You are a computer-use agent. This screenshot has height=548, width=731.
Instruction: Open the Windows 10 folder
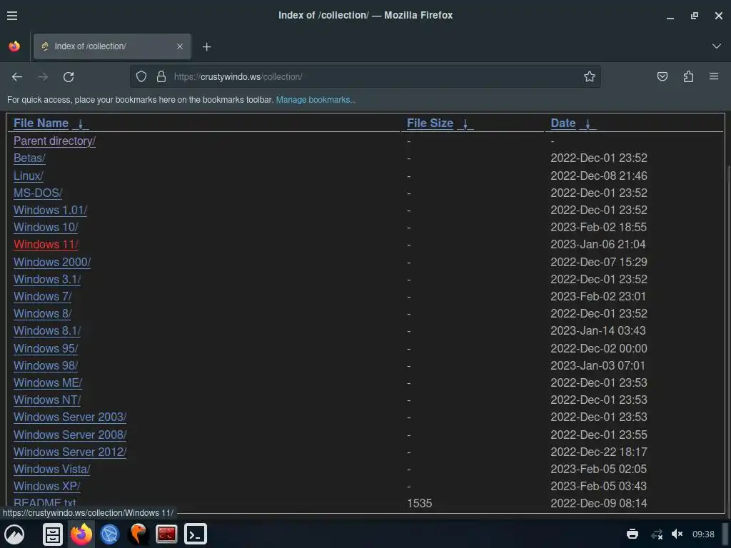pyautogui.click(x=46, y=228)
